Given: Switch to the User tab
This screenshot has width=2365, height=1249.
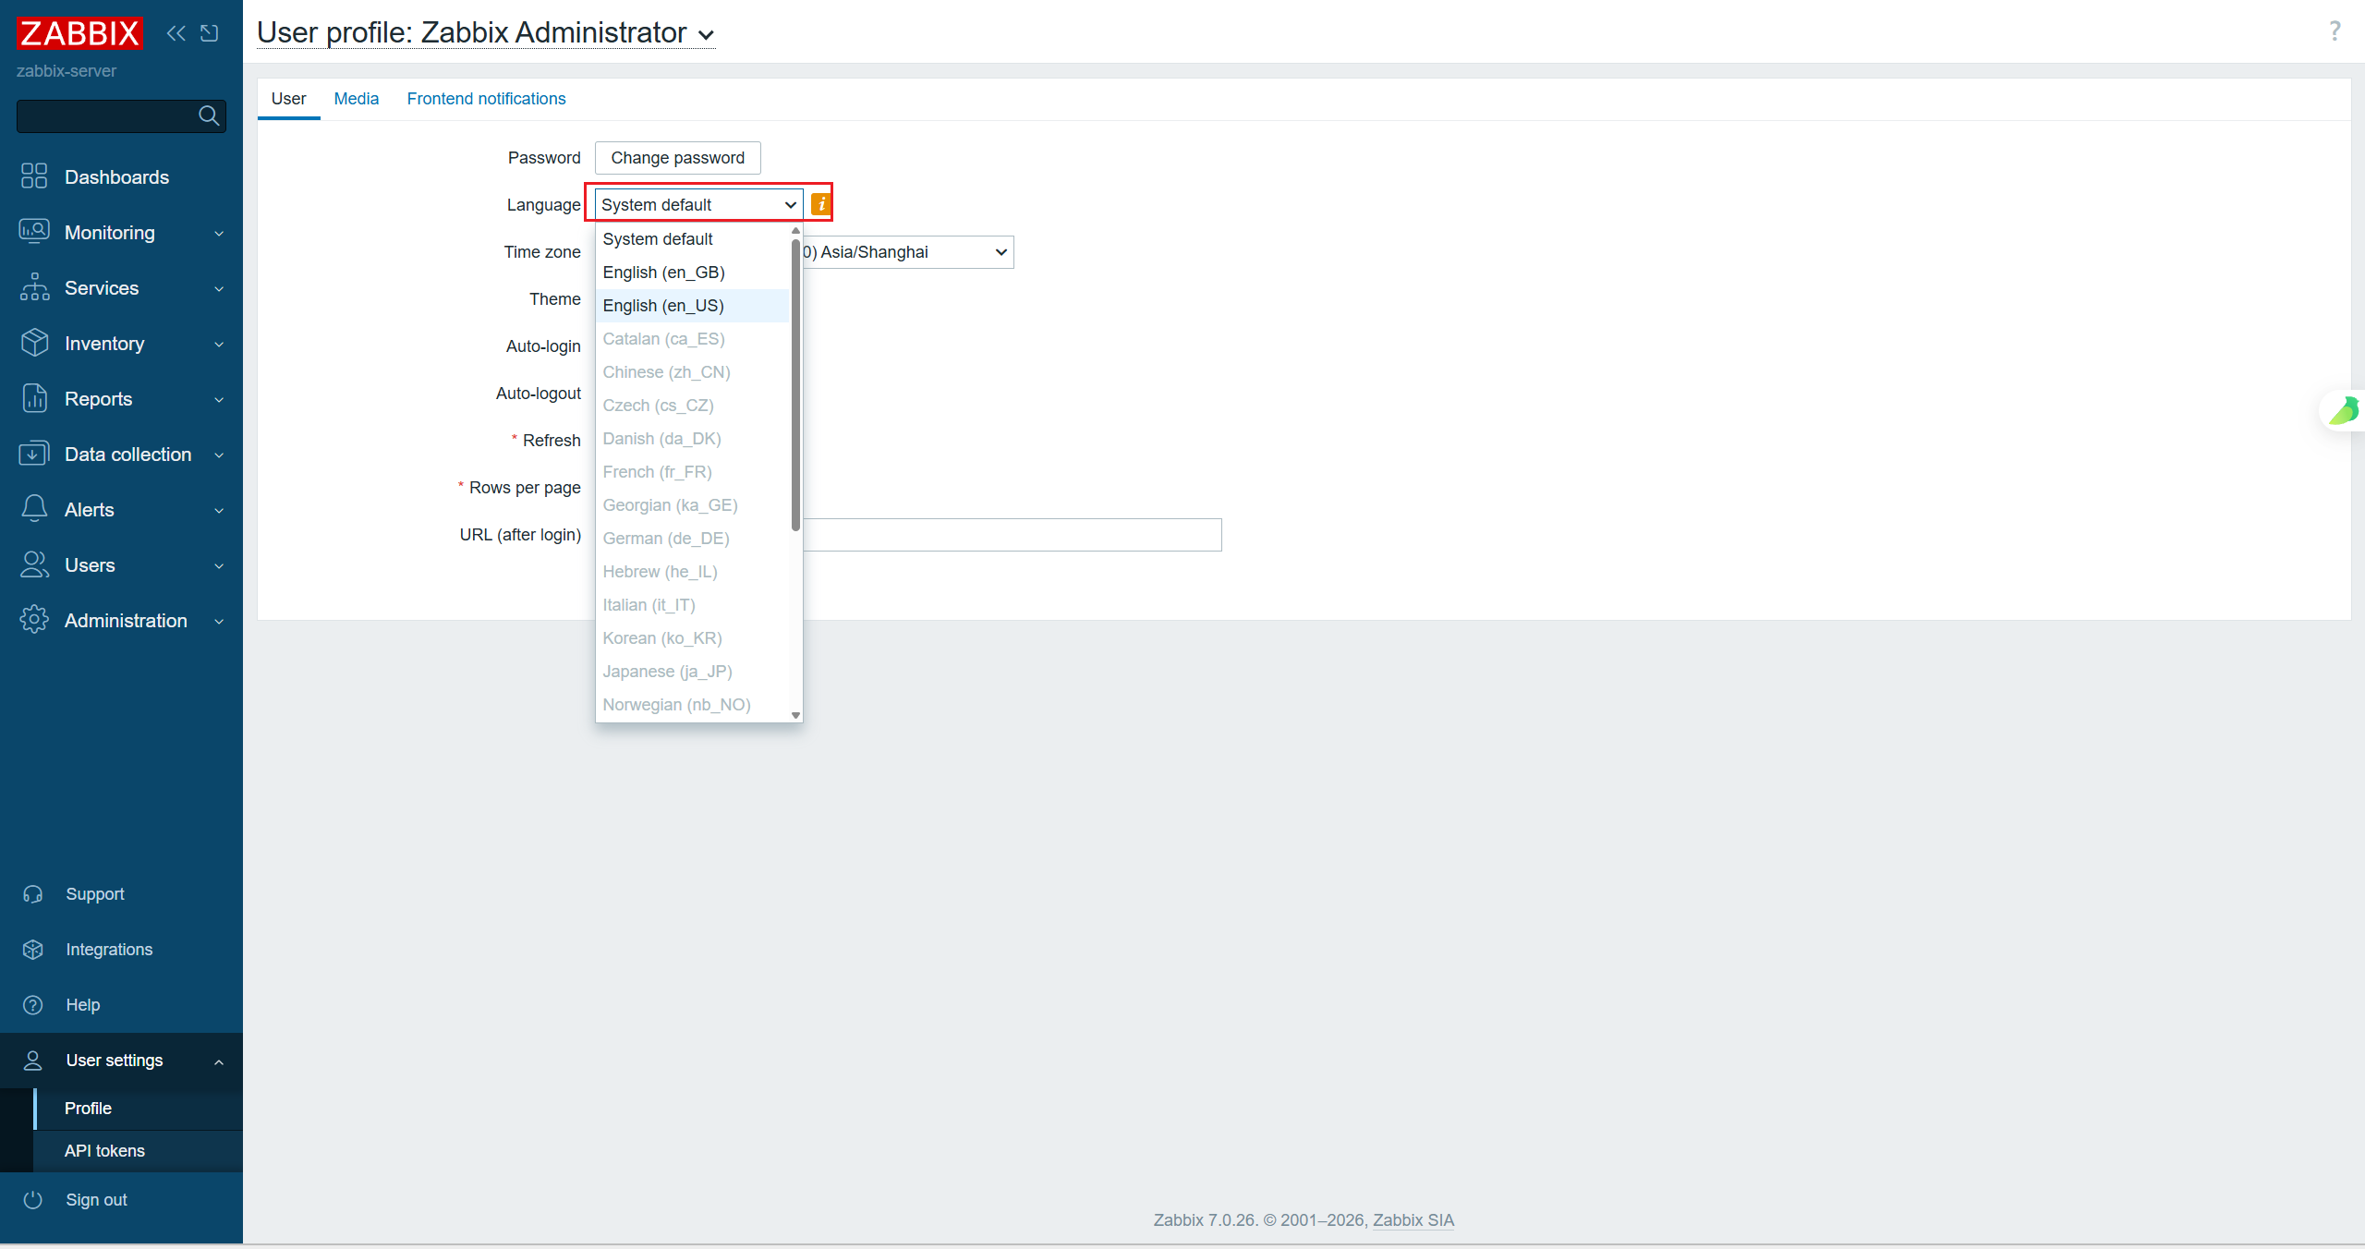Looking at the screenshot, I should pos(288,99).
